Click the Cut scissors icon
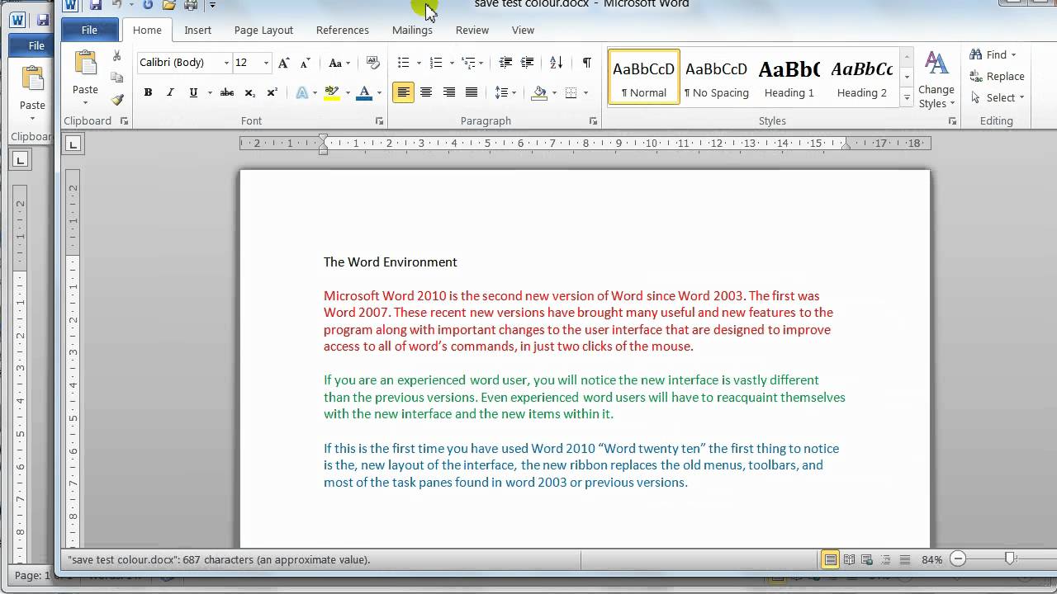This screenshot has width=1057, height=594. click(x=117, y=56)
